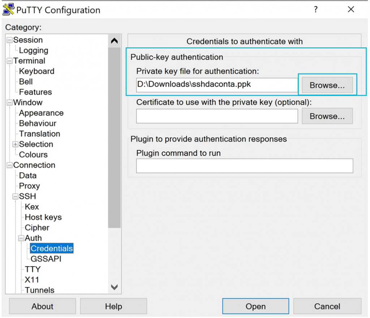Collapse the SSH tree node
370x318 pixels.
(x=15, y=196)
